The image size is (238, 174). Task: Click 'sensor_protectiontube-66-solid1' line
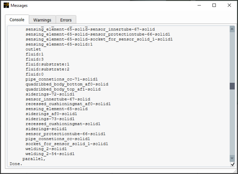pyautogui.click(x=66, y=134)
